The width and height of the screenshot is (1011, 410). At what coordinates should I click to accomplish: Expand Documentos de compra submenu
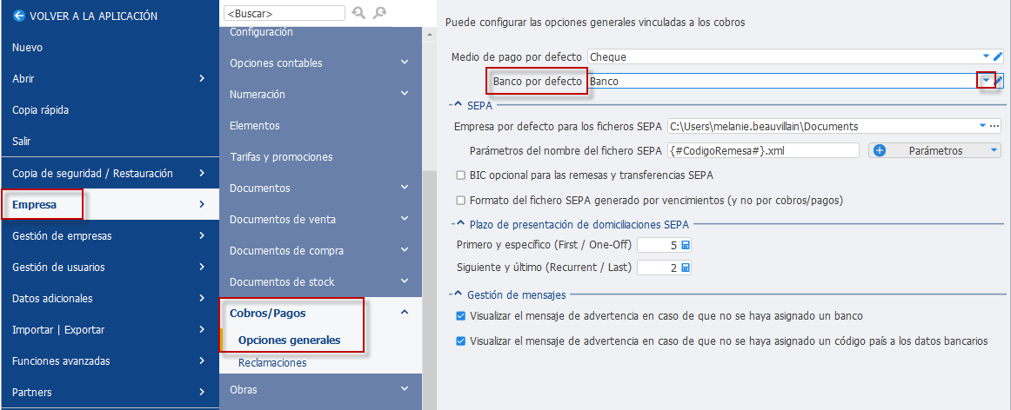pyautogui.click(x=405, y=250)
